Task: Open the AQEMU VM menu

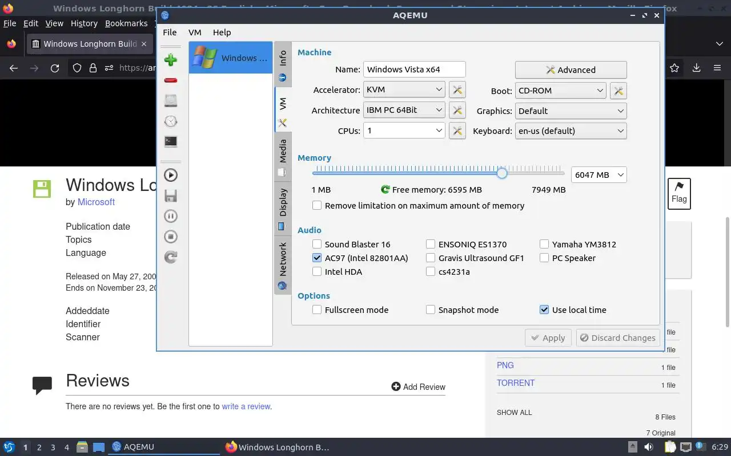Action: click(x=195, y=32)
